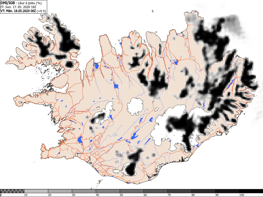
Task: Click the small Grímsey island north of the mainland
Action: tap(153, 11)
